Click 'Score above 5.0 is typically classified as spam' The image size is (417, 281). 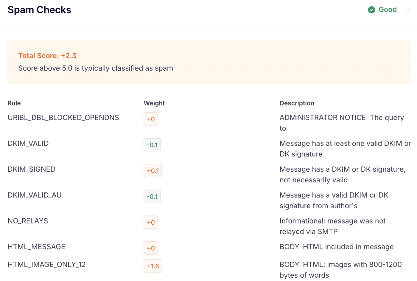click(x=96, y=68)
